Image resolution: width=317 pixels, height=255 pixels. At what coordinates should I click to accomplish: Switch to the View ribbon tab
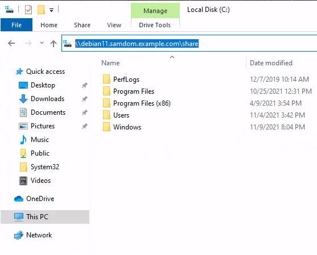tap(114, 25)
